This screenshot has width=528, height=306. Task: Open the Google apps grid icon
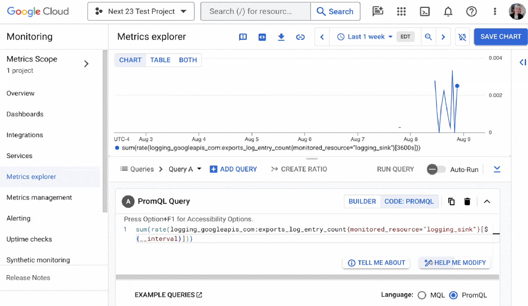[401, 11]
